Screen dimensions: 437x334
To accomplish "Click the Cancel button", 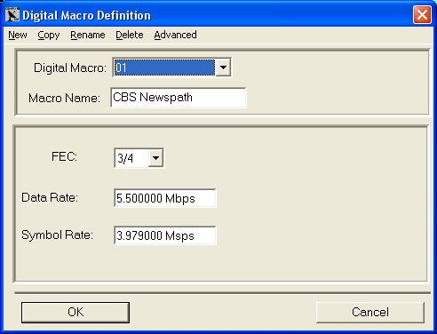I will [370, 313].
